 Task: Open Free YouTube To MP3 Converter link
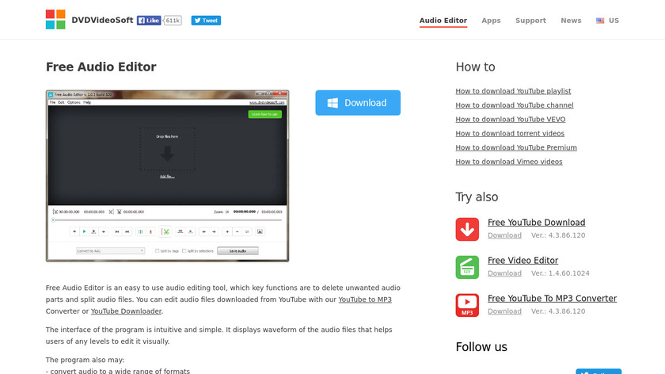(553, 299)
